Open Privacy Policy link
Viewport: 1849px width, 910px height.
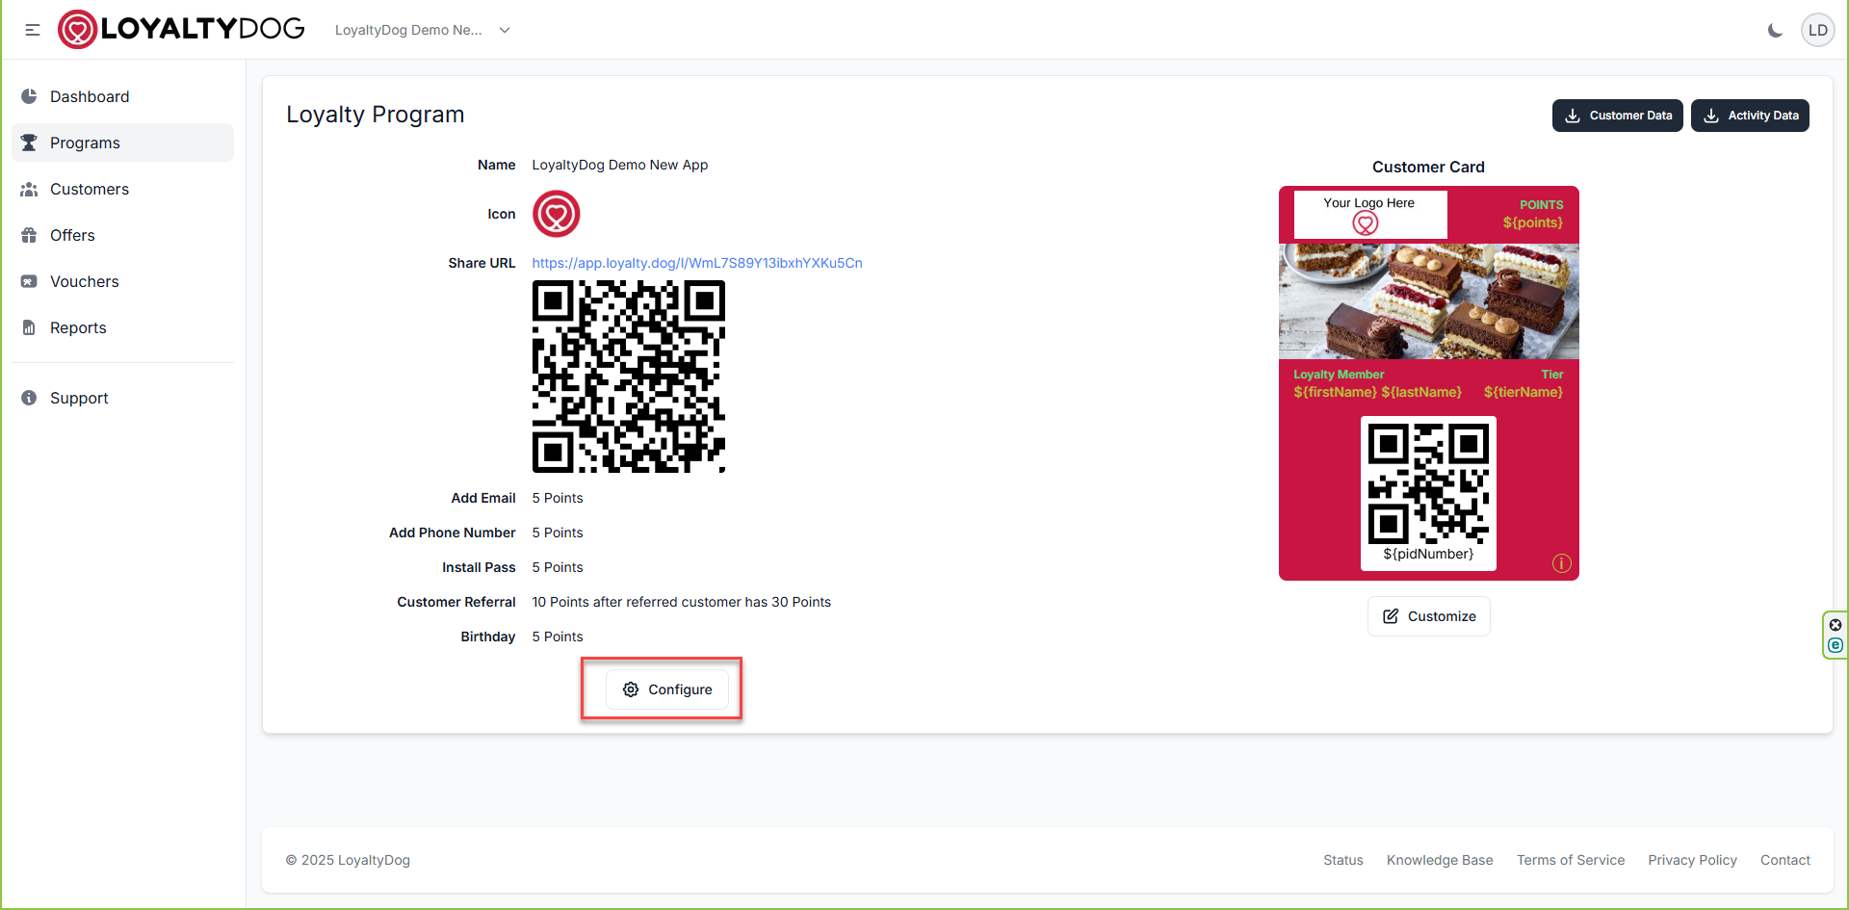click(x=1692, y=860)
